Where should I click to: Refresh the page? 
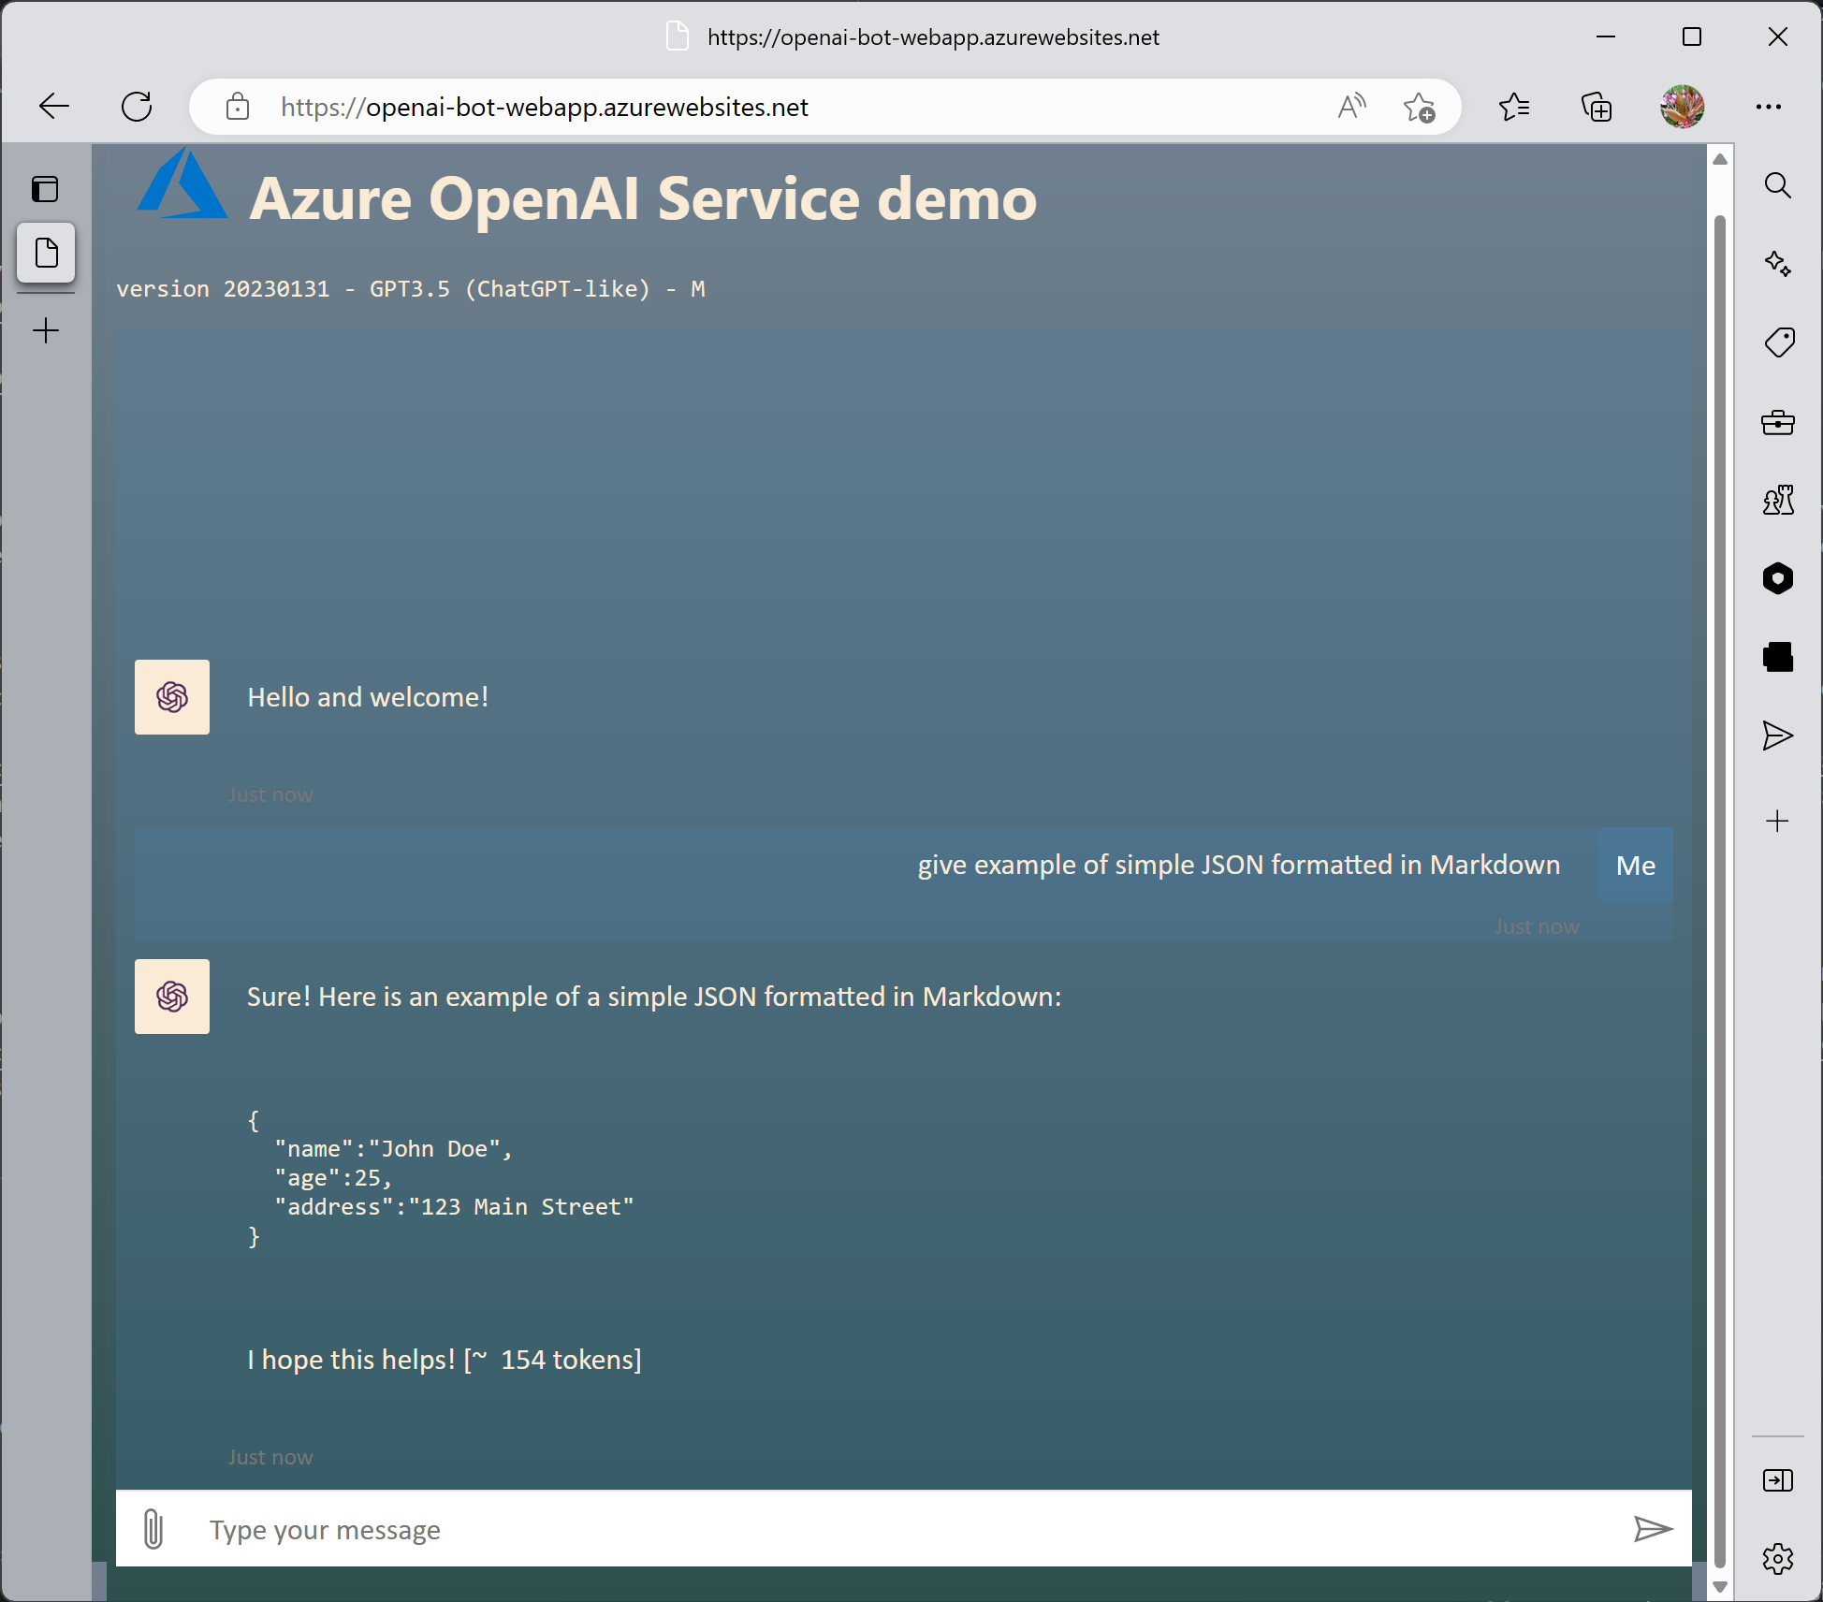[x=137, y=107]
